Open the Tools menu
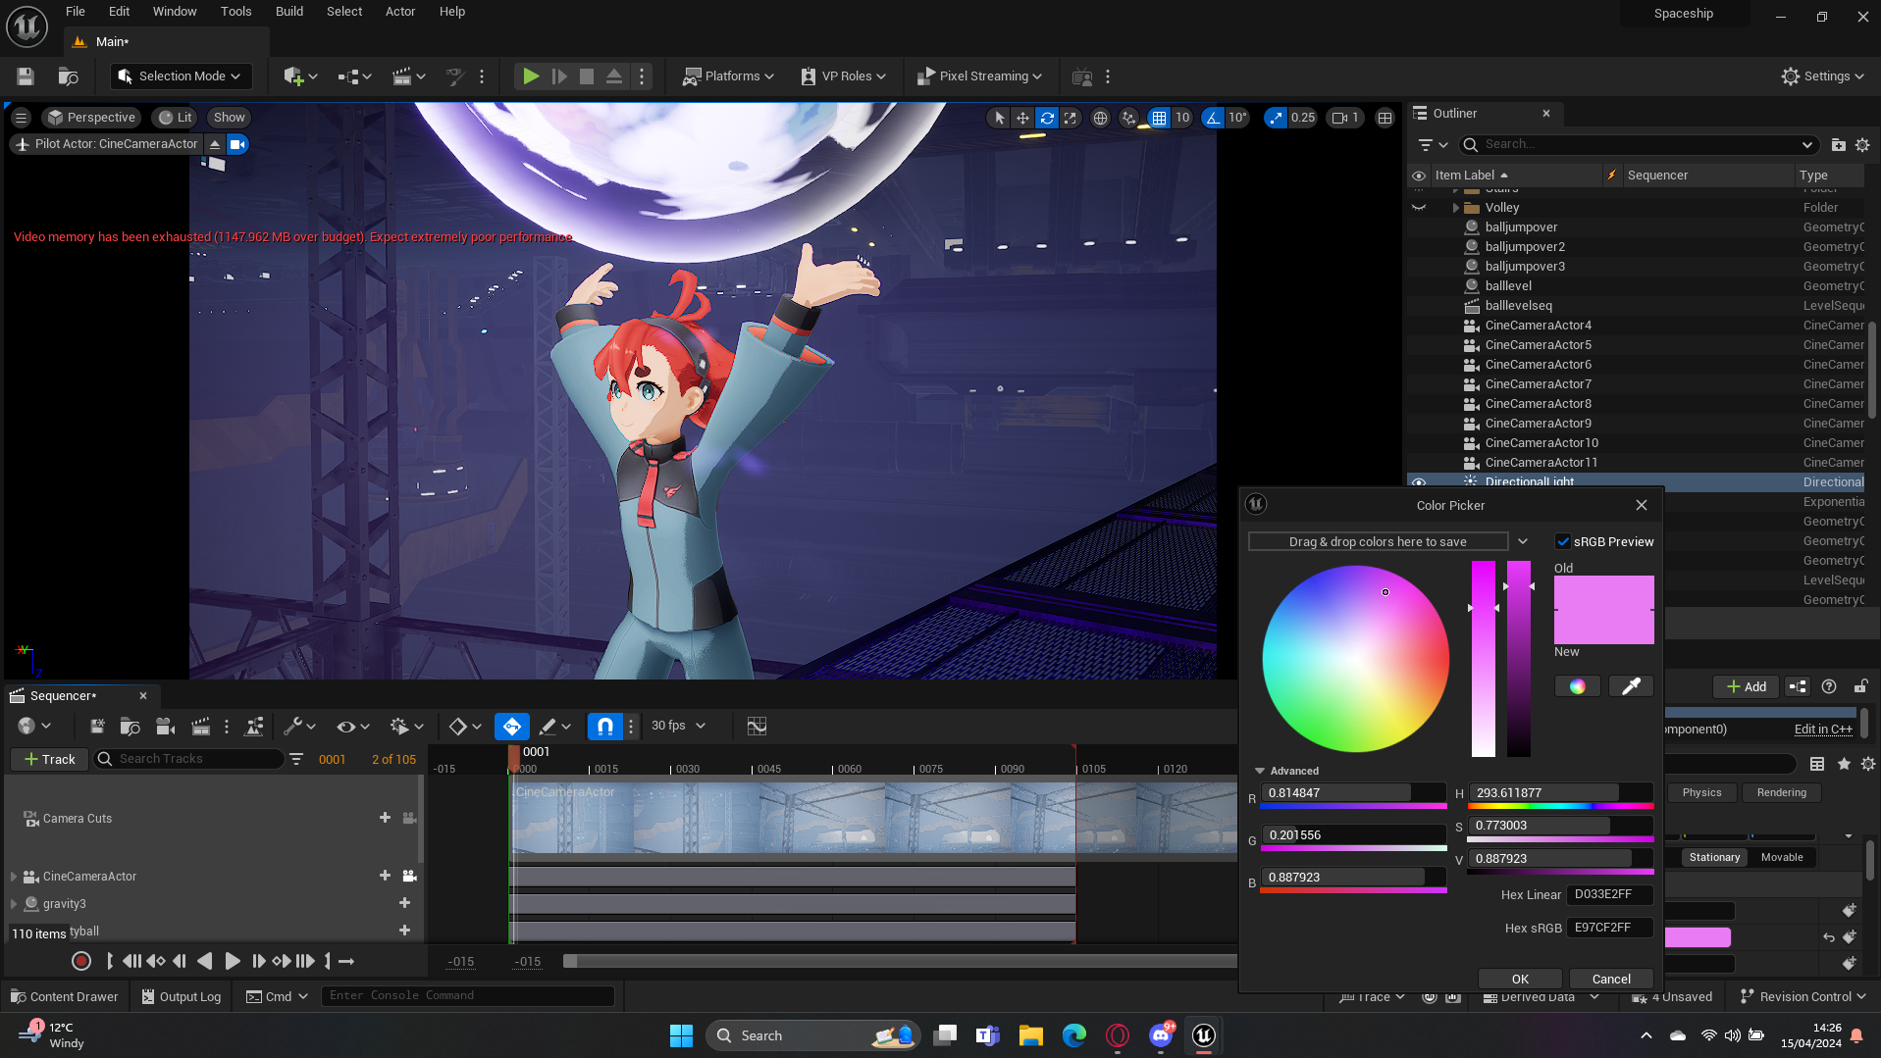Viewport: 1881px width, 1058px height. tap(236, 12)
